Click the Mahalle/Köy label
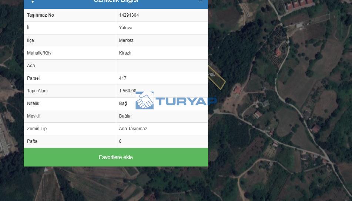 point(39,53)
